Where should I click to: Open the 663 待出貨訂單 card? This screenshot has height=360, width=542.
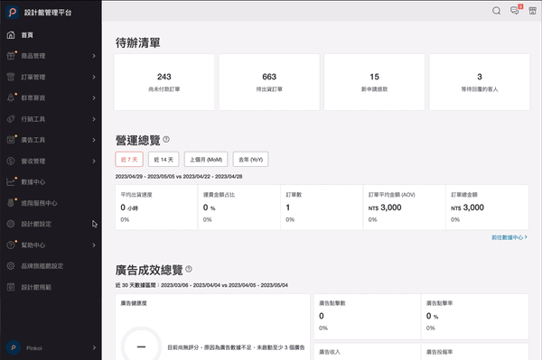(269, 82)
